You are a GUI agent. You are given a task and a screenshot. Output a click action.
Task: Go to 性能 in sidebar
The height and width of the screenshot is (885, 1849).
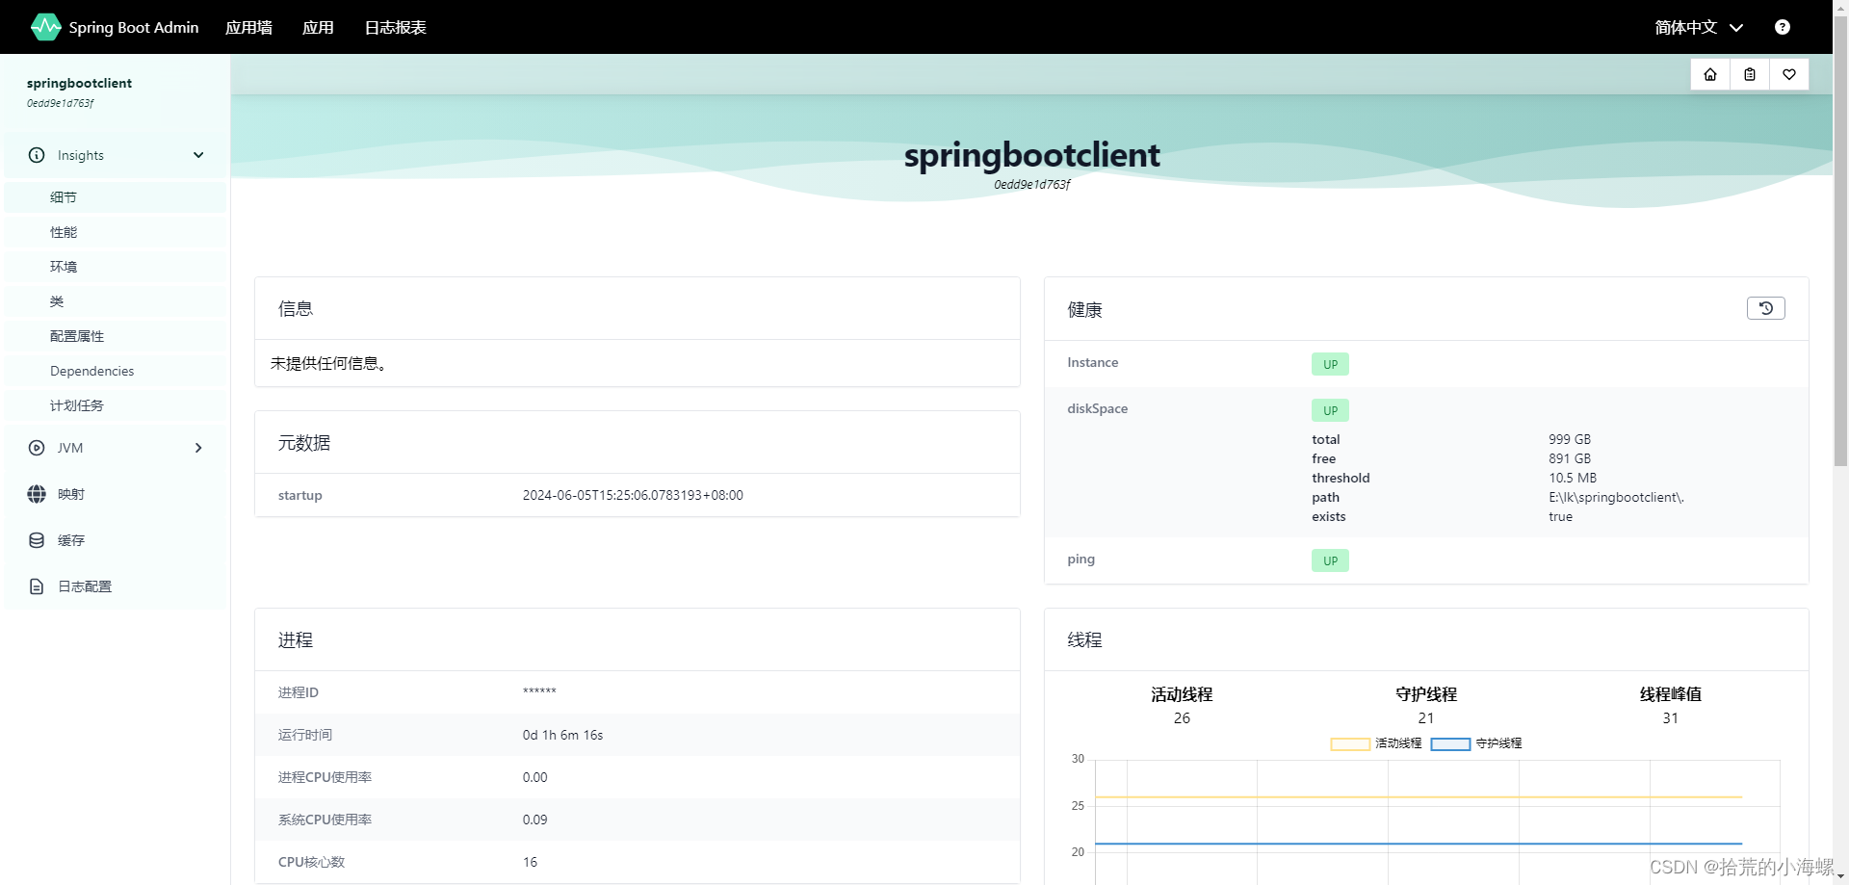coord(64,232)
